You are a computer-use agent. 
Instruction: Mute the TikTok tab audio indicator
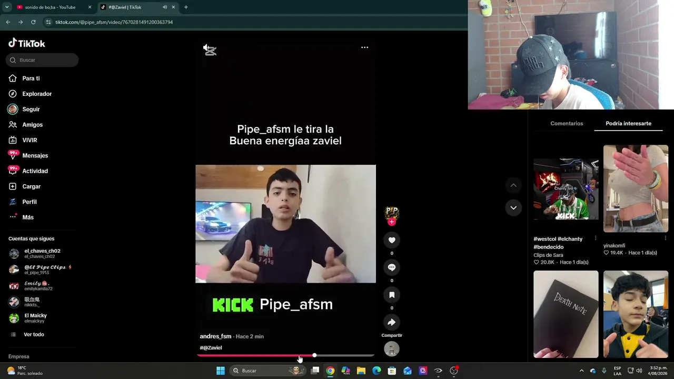(165, 7)
